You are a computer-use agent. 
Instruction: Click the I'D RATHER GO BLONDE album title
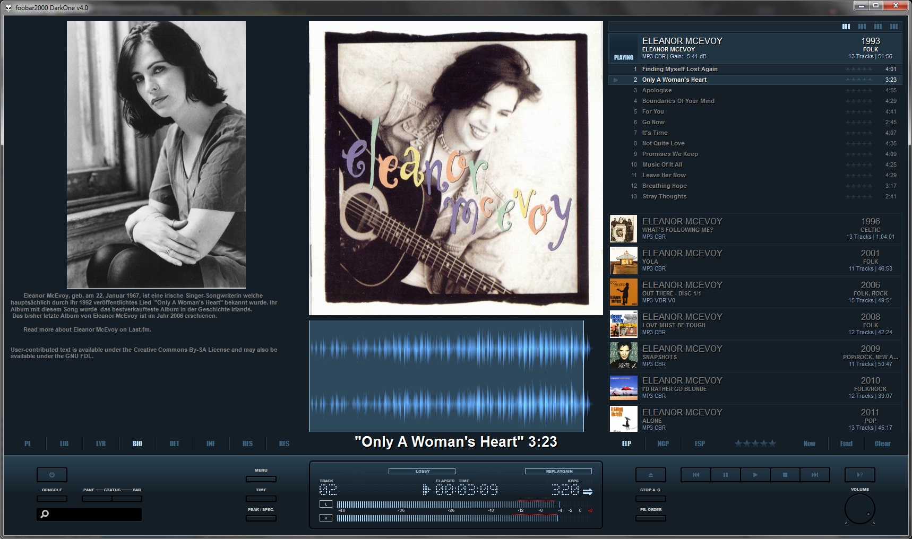(x=674, y=389)
